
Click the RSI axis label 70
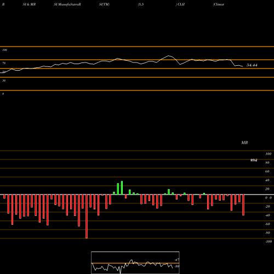click(4, 63)
